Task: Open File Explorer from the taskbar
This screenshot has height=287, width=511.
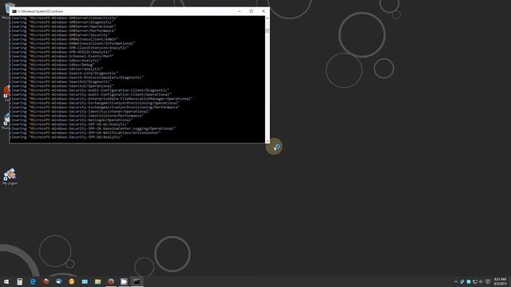Action: [97, 281]
